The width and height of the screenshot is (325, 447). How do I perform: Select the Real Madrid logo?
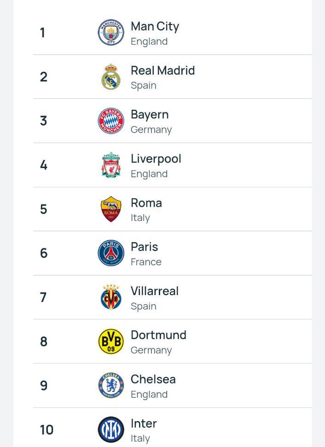coord(110,76)
